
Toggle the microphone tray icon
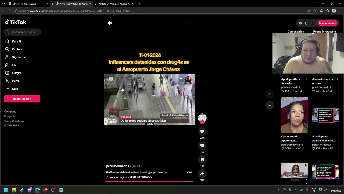pyautogui.click(x=307, y=190)
